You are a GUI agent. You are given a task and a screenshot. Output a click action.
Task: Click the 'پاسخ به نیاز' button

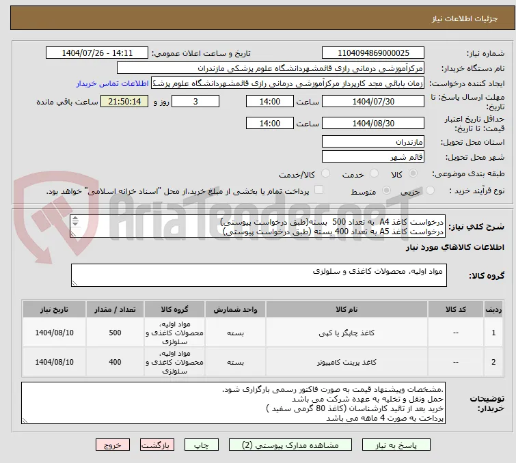pos(396,445)
